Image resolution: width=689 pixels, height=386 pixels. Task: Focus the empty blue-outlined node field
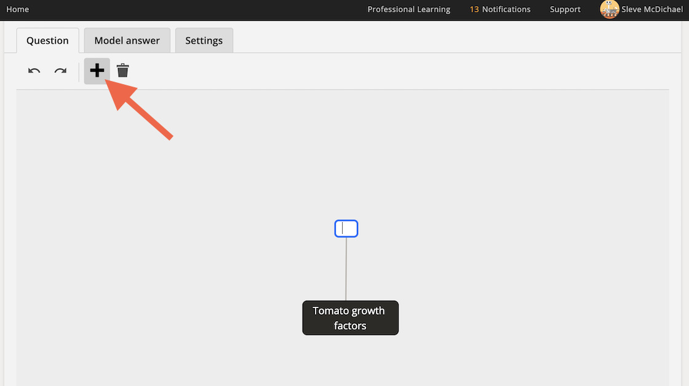[x=346, y=229]
